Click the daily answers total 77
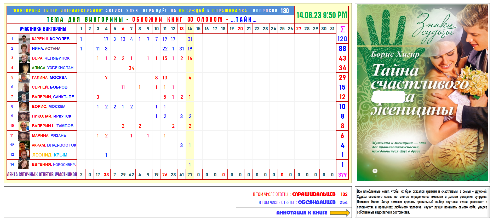 pos(190,175)
